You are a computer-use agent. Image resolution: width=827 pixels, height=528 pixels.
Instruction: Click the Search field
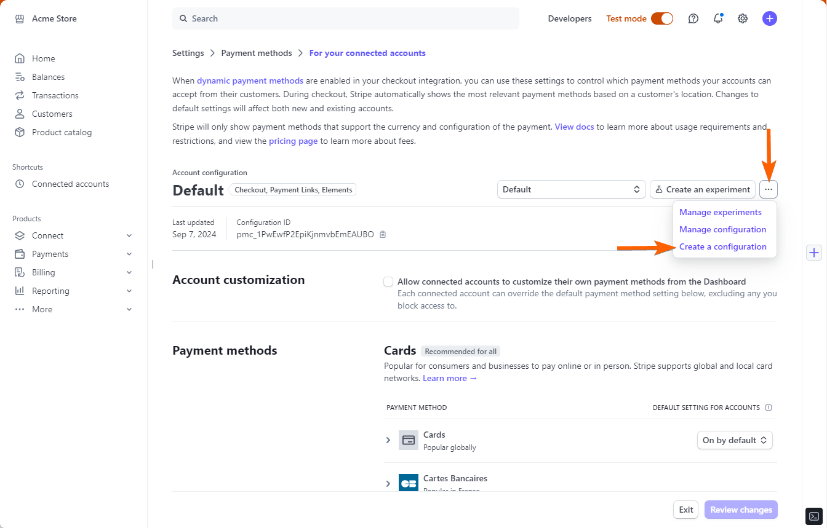pyautogui.click(x=346, y=18)
